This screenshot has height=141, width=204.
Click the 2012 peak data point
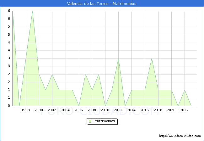click(118, 59)
